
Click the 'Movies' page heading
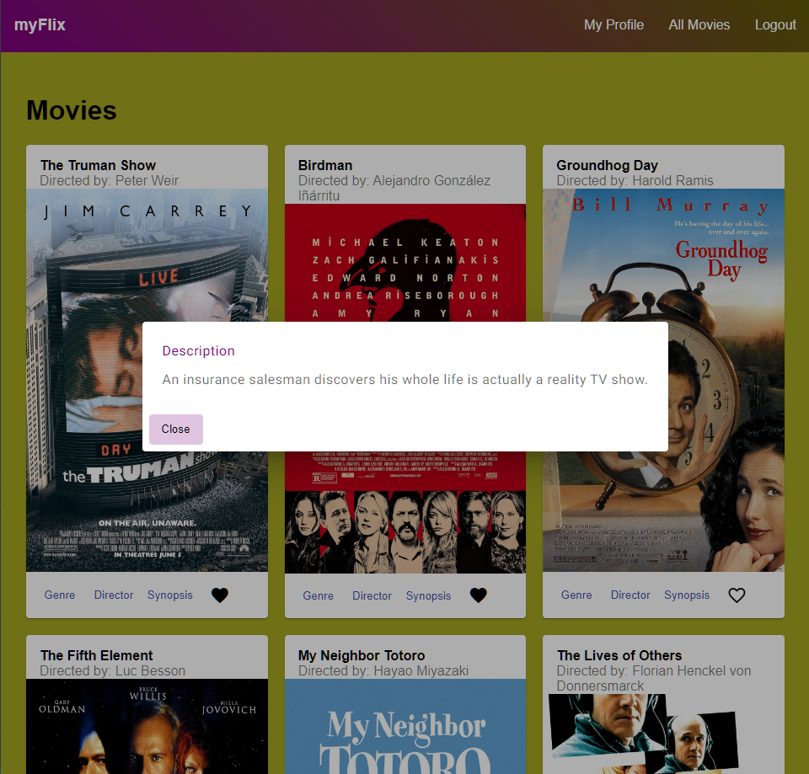point(72,110)
